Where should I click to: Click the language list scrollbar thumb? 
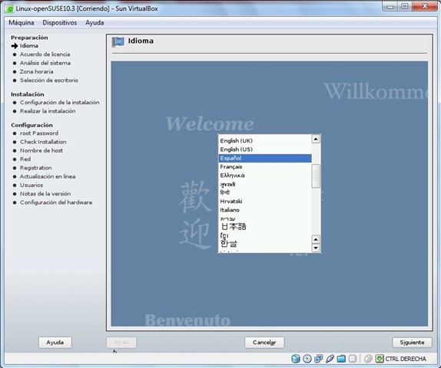click(x=316, y=176)
